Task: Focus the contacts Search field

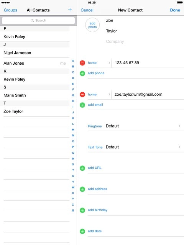Action: [x=38, y=20]
